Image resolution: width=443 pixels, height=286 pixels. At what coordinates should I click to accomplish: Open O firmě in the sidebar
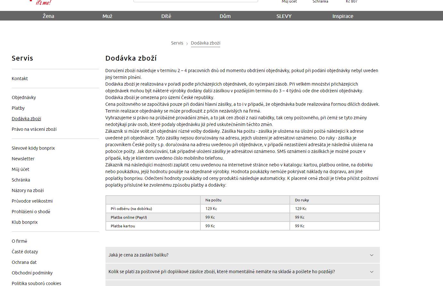20,241
